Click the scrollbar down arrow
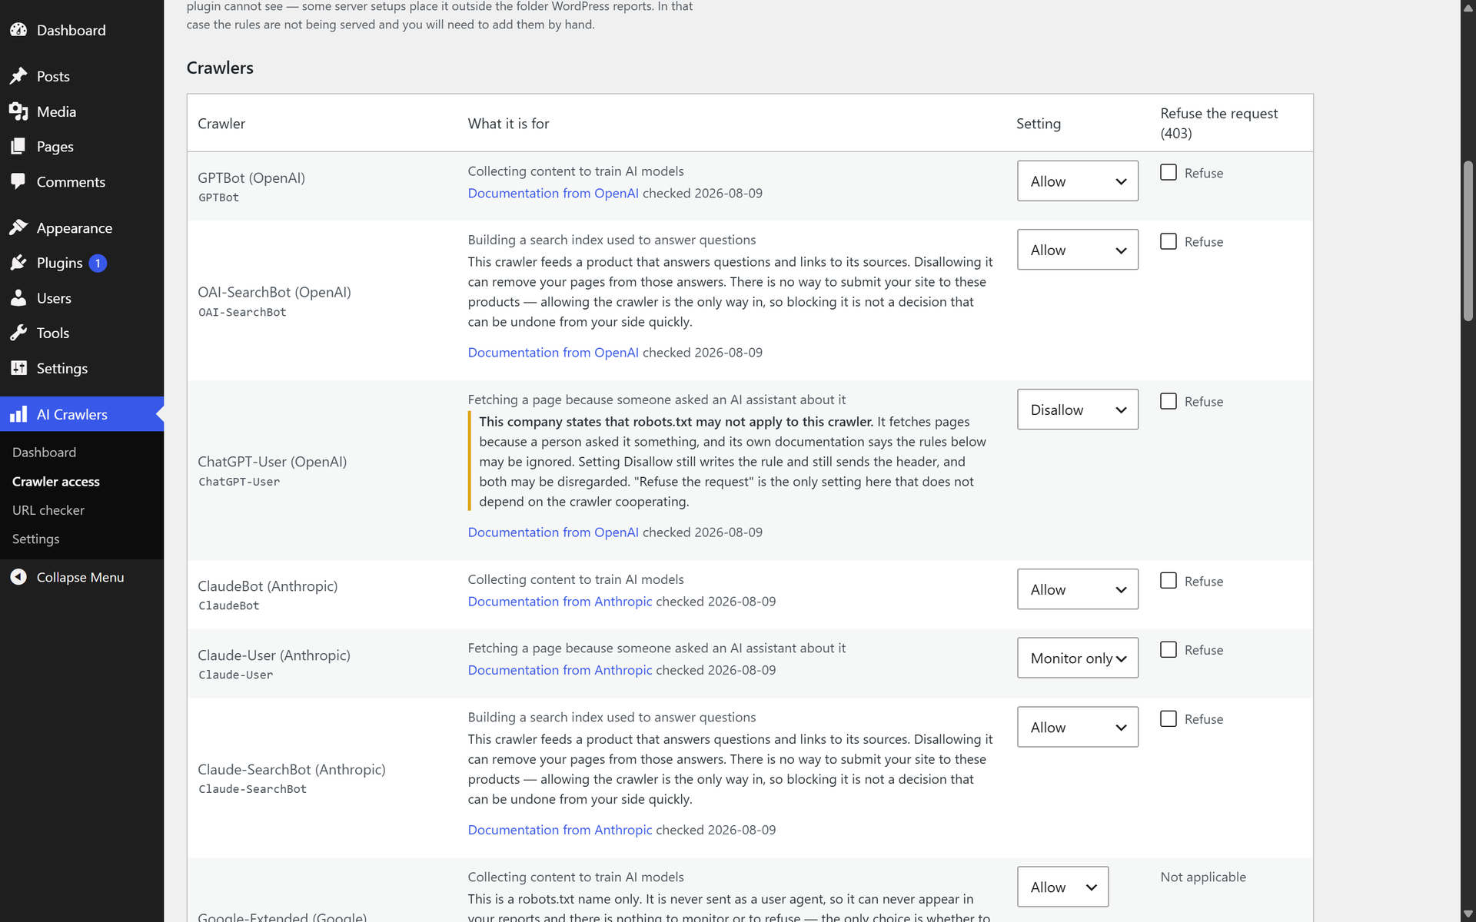 (1468, 914)
